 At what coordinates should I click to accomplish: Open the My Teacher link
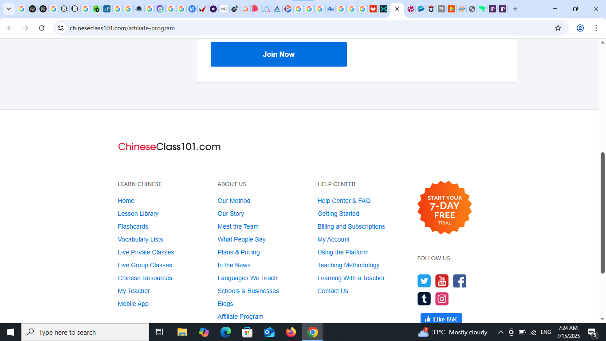[134, 291]
